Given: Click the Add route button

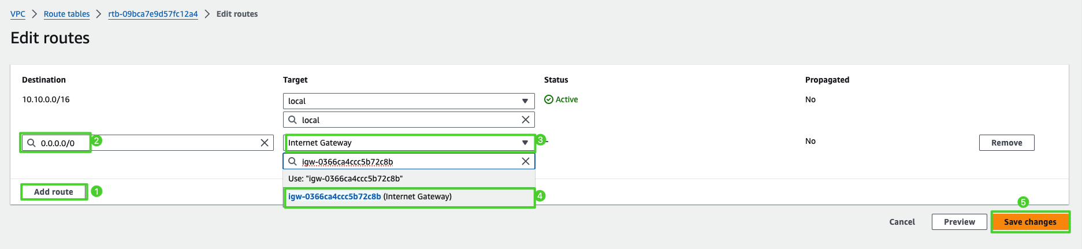Looking at the screenshot, I should point(54,192).
